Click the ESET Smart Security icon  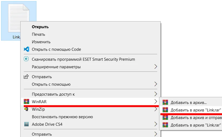coord(26,59)
